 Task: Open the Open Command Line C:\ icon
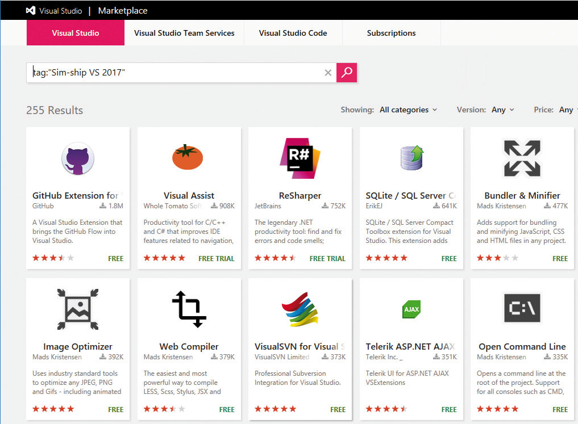[x=522, y=308]
